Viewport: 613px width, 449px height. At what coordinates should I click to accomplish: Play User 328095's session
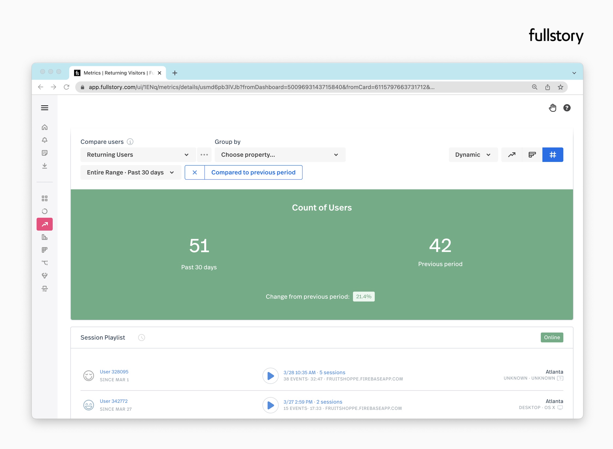pos(271,376)
